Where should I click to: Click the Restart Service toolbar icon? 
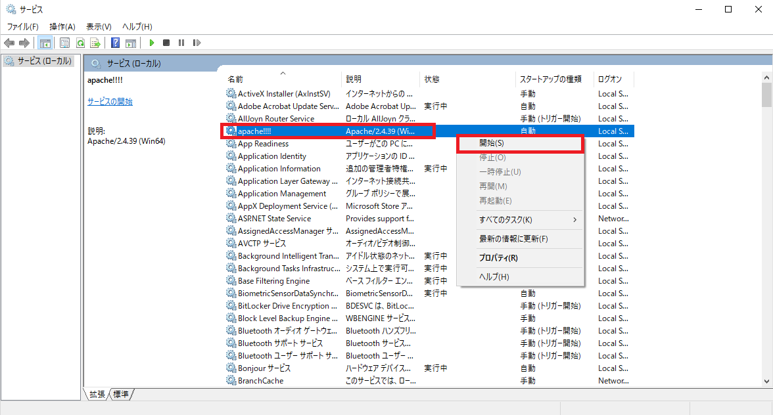(x=197, y=43)
